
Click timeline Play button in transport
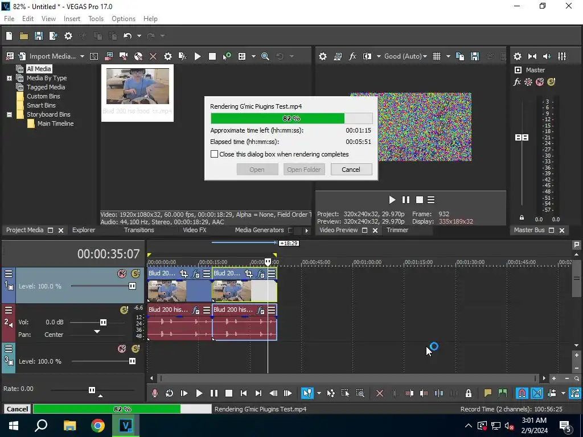pyautogui.click(x=199, y=393)
